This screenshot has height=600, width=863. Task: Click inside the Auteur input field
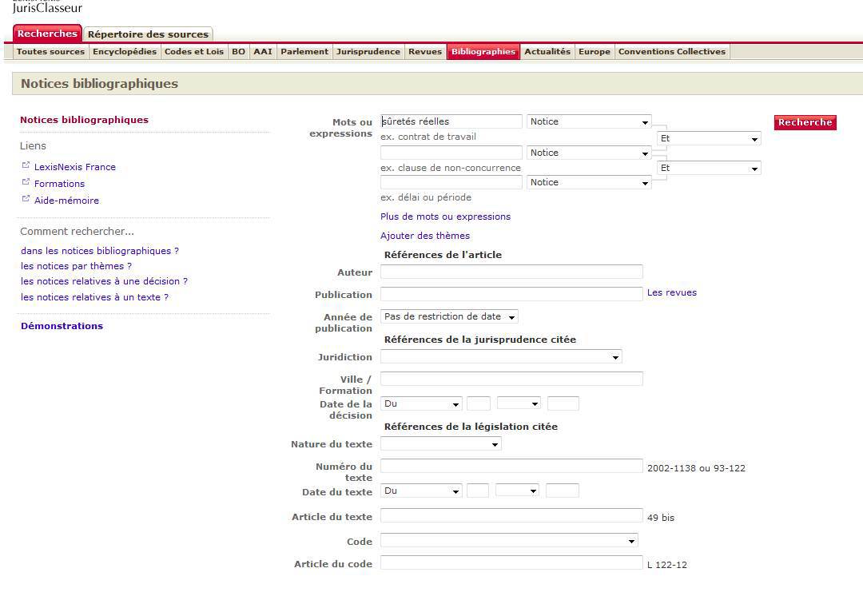click(x=511, y=272)
